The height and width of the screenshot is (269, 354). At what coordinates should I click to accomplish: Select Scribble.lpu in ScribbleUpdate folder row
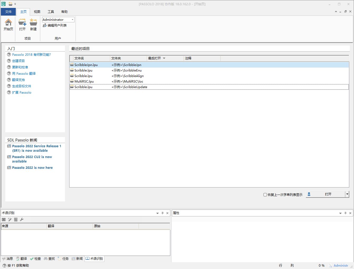point(209,87)
